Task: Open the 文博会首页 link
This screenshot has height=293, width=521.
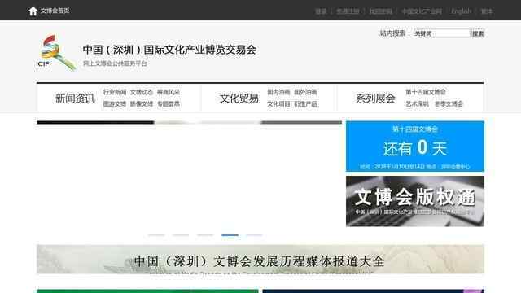Action: coord(55,11)
